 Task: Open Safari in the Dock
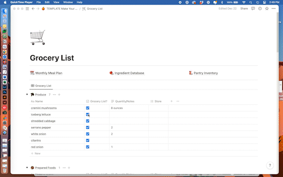pos(5,57)
